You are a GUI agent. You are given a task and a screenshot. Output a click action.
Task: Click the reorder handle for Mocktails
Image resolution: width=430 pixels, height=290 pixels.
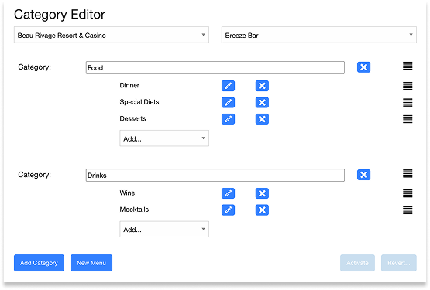[x=408, y=210]
